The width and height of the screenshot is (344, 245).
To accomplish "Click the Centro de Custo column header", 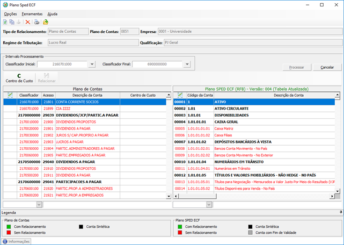I will click(143, 95).
